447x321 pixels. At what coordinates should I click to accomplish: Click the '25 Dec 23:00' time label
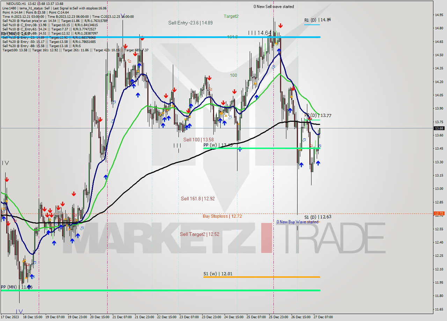point(278,317)
